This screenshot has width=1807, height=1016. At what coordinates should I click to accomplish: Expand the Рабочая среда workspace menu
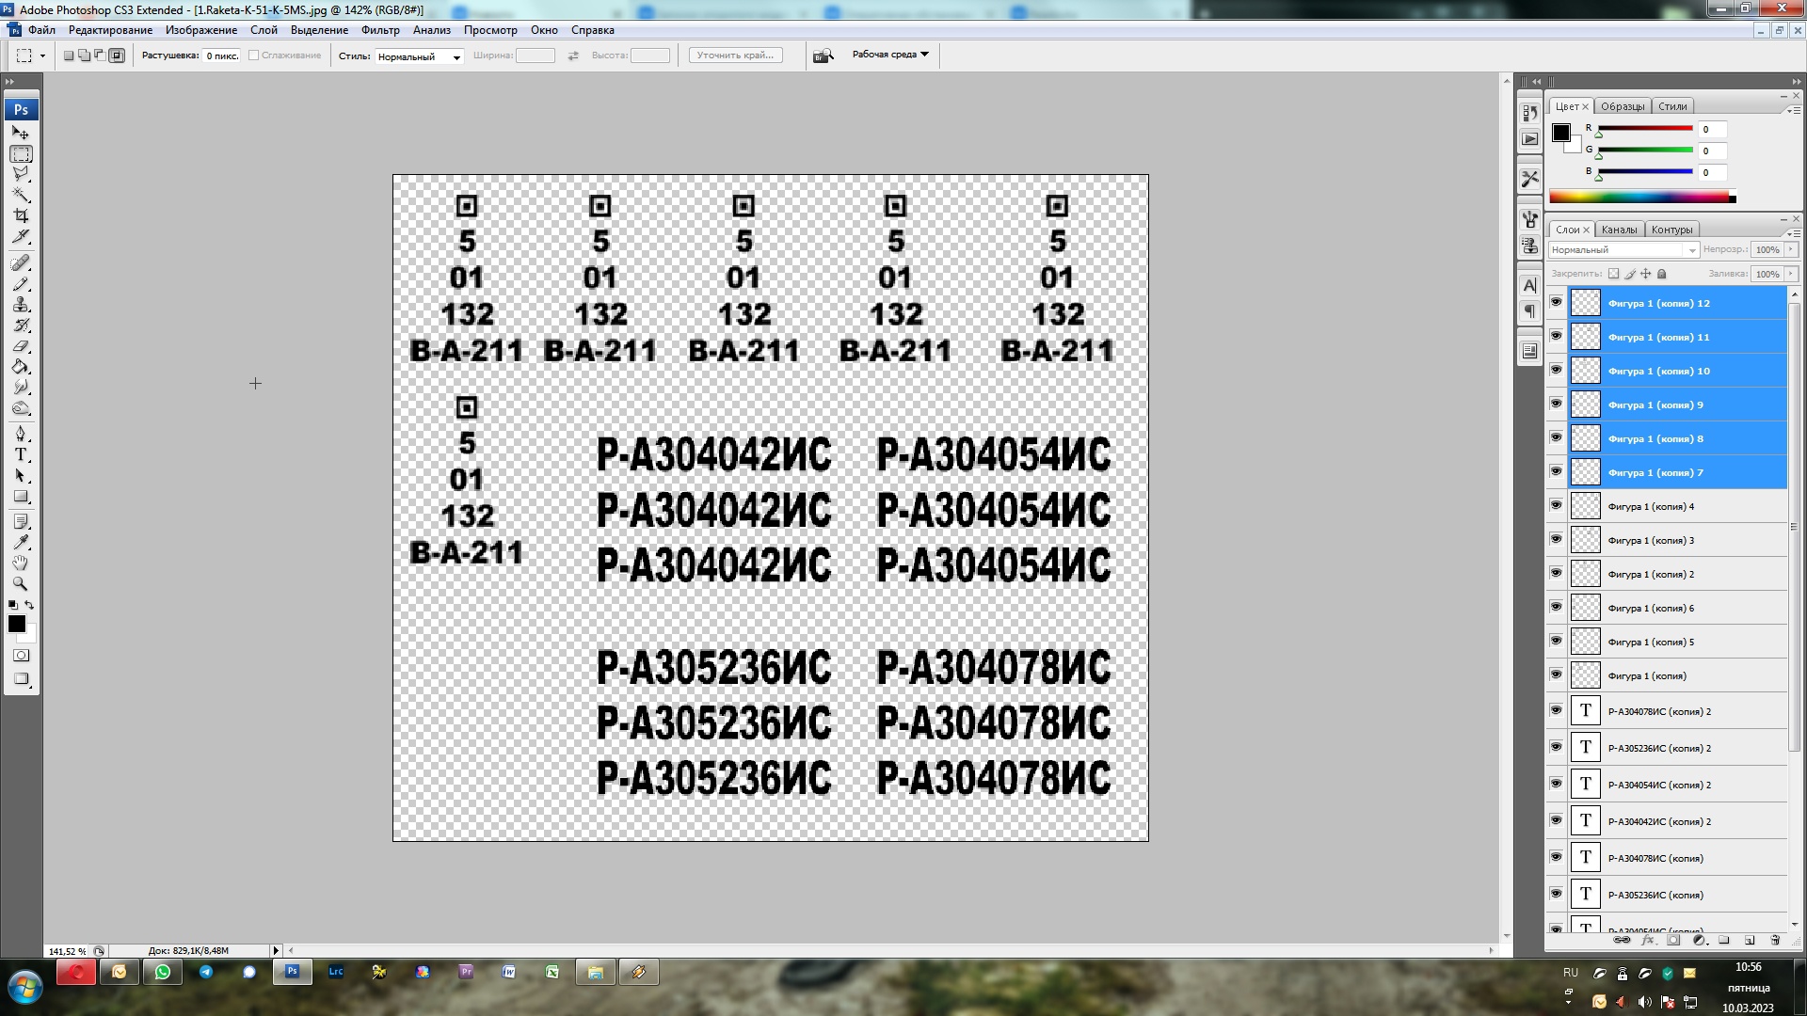890,55
